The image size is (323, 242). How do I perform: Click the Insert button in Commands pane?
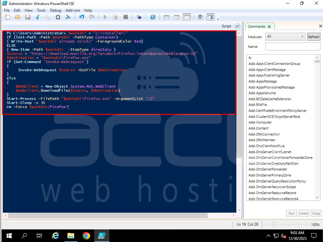pos(304,213)
